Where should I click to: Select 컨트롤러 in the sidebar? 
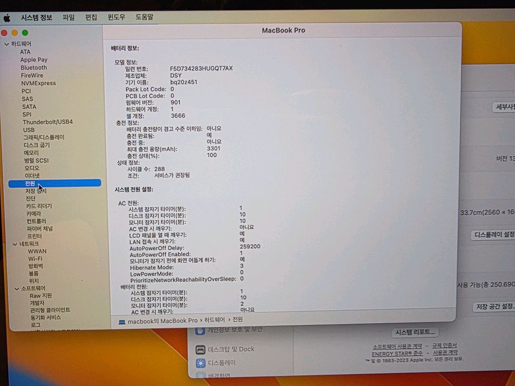coord(37,221)
